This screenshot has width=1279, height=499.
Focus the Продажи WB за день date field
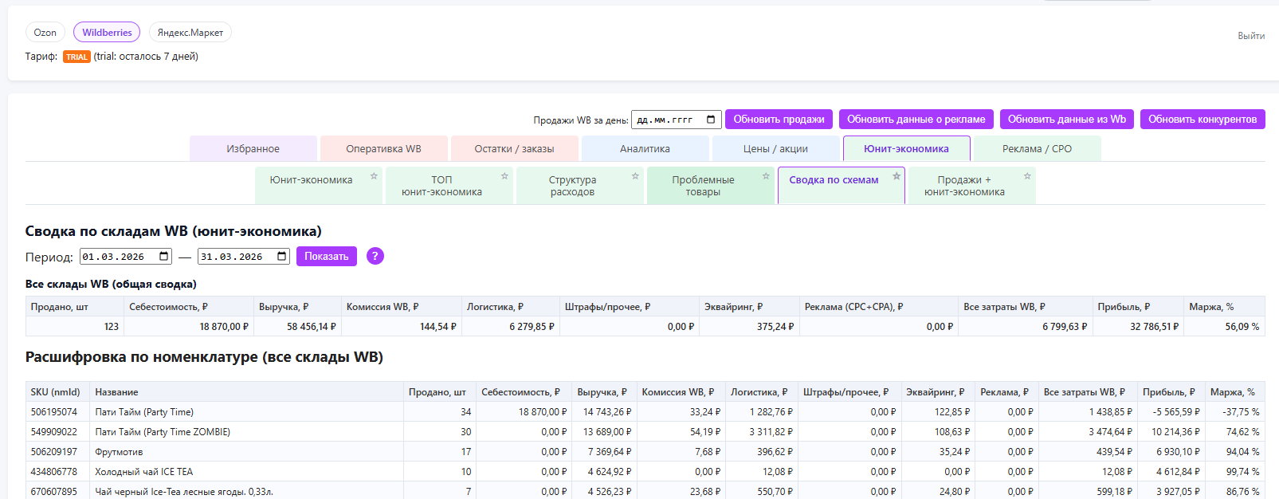pos(677,120)
